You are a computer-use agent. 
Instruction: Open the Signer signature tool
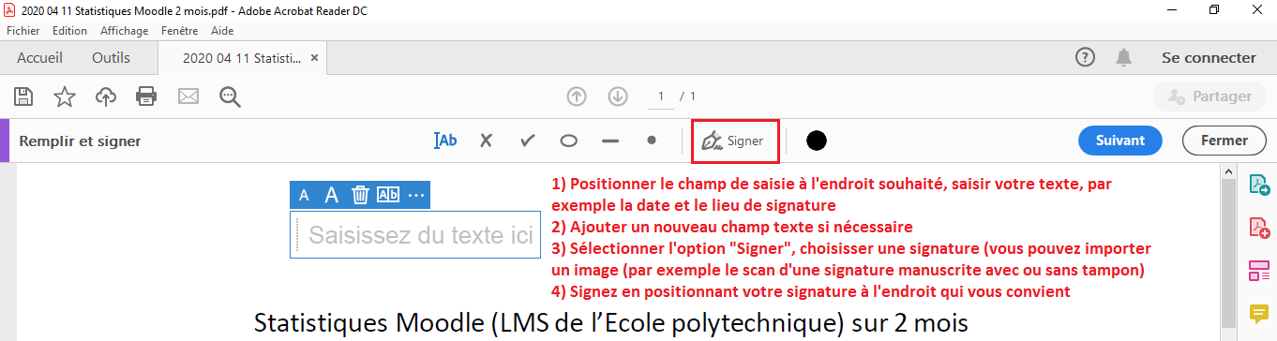734,141
